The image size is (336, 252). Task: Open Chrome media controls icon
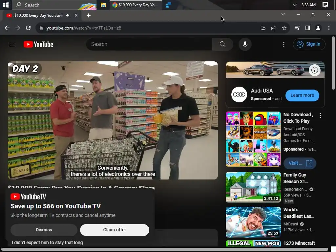(297, 28)
